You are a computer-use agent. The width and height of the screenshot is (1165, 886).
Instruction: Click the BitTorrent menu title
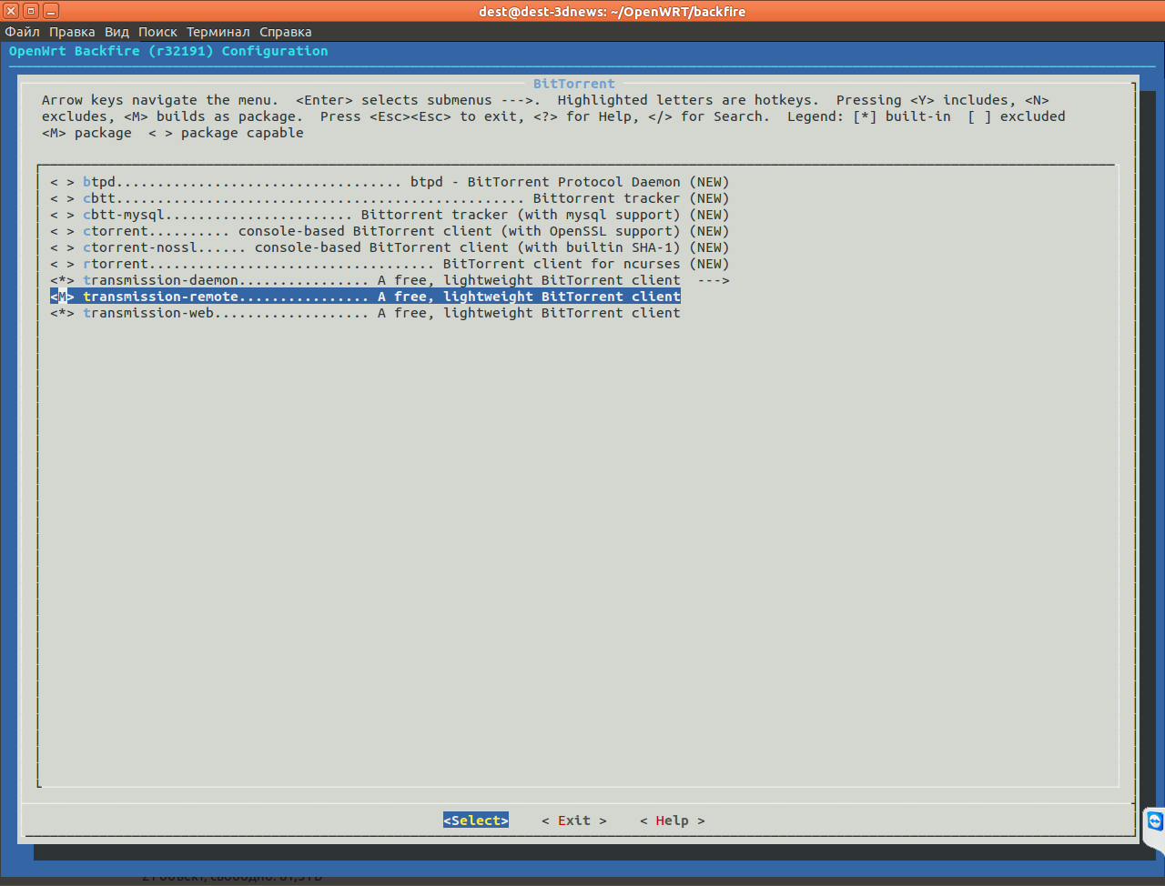pos(574,84)
